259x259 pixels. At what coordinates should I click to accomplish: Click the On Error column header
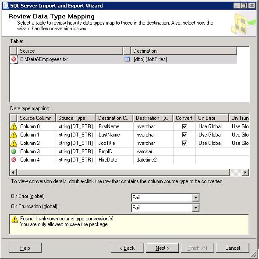(x=212, y=118)
